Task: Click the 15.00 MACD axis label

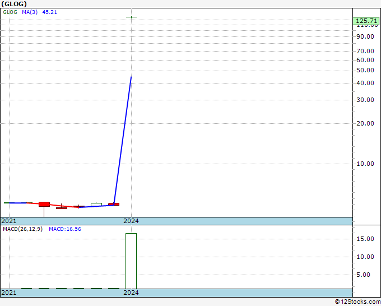Action: pyautogui.click(x=365, y=239)
